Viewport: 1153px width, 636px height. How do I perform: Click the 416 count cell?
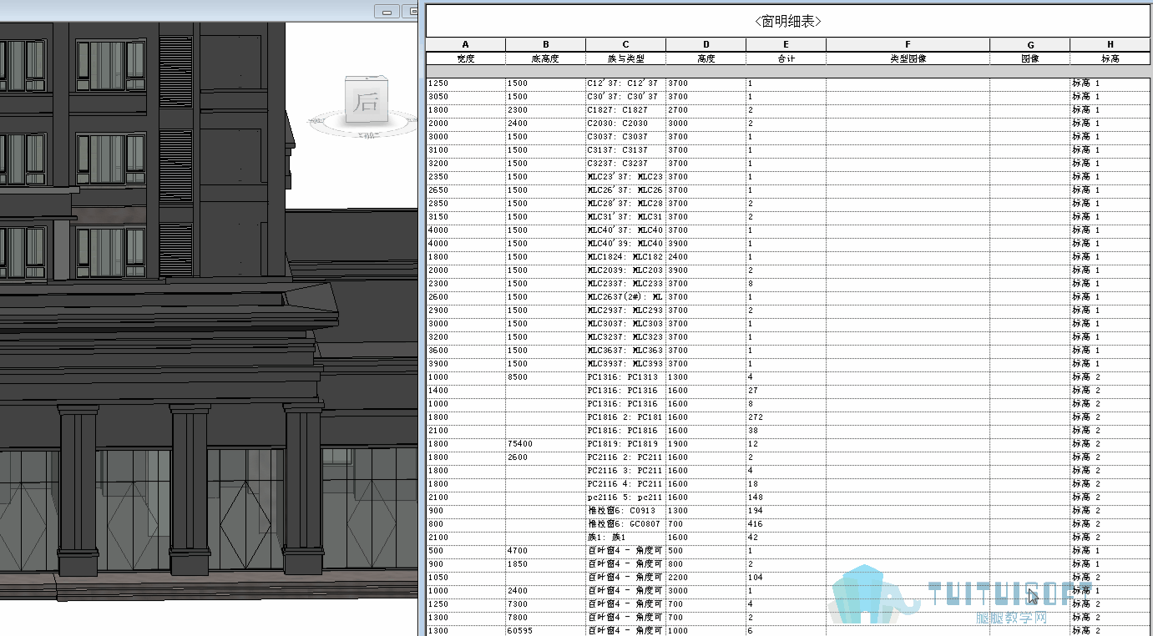click(x=786, y=524)
